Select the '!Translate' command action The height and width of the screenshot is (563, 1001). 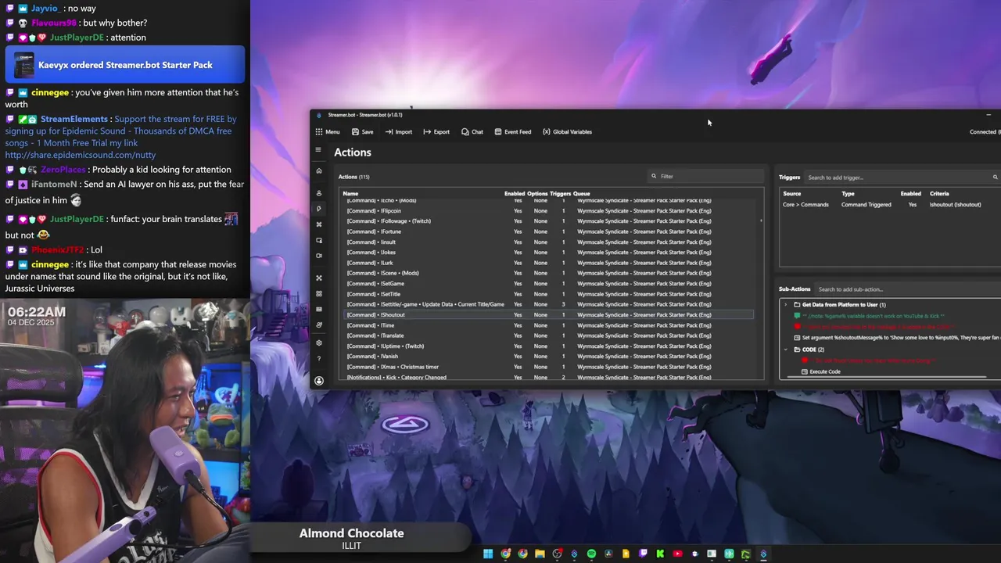[549, 335]
